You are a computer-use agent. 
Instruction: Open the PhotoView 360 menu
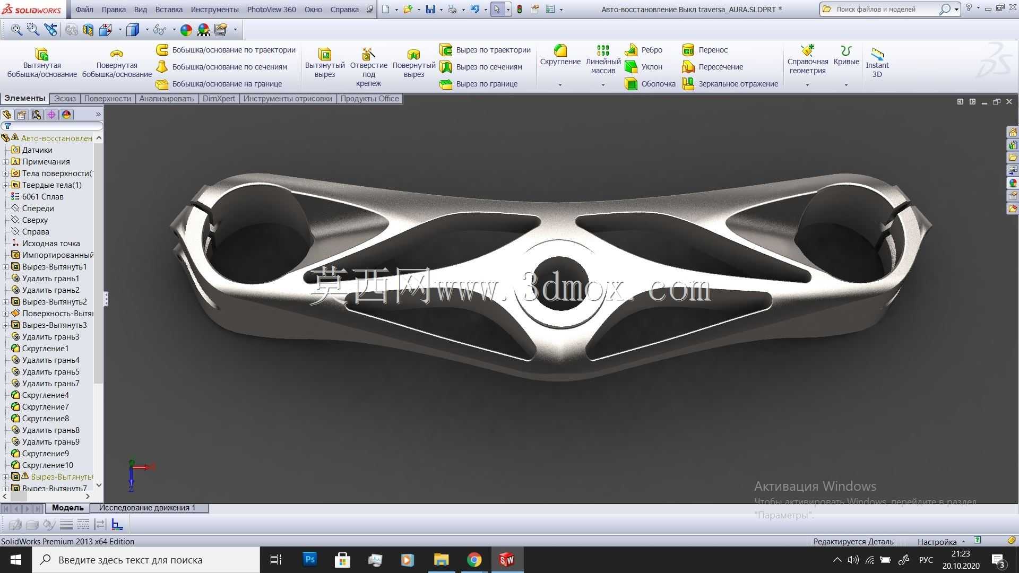(x=272, y=10)
